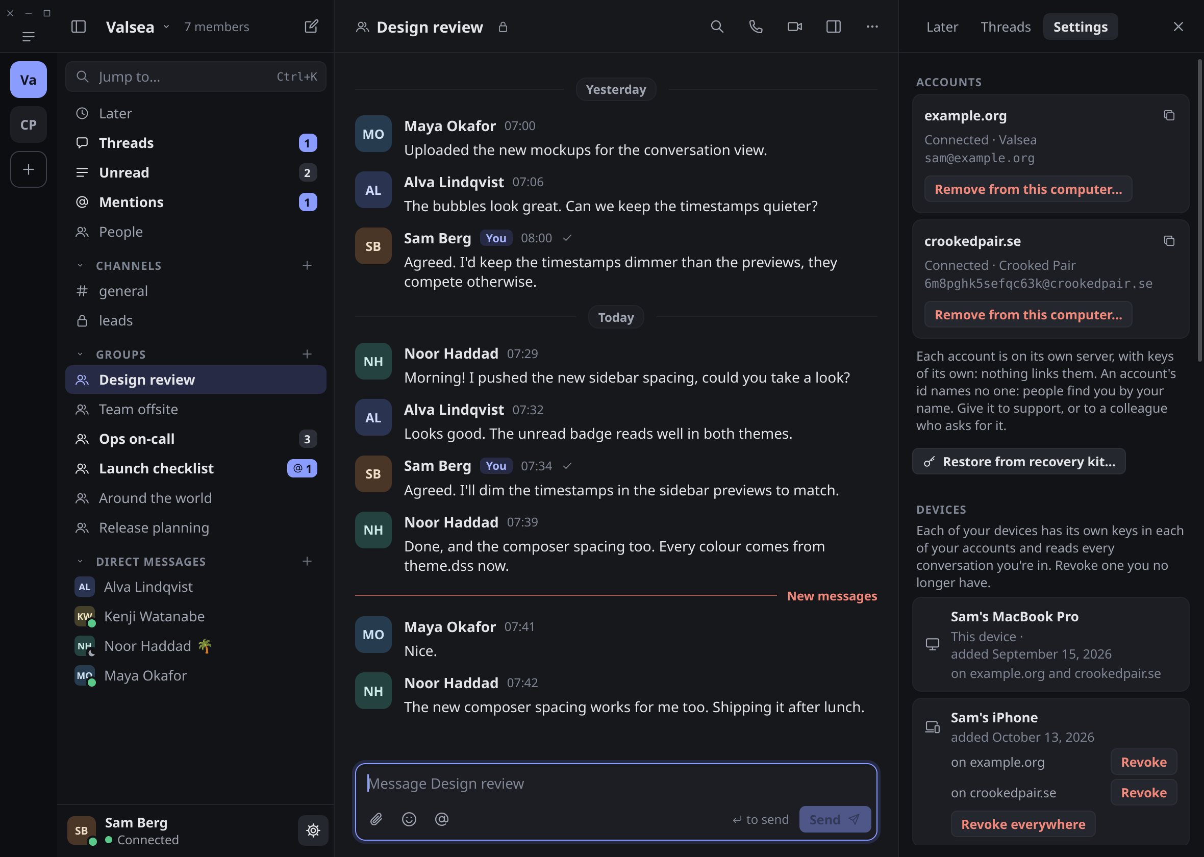Open the Unread list in the sidebar

196,172
